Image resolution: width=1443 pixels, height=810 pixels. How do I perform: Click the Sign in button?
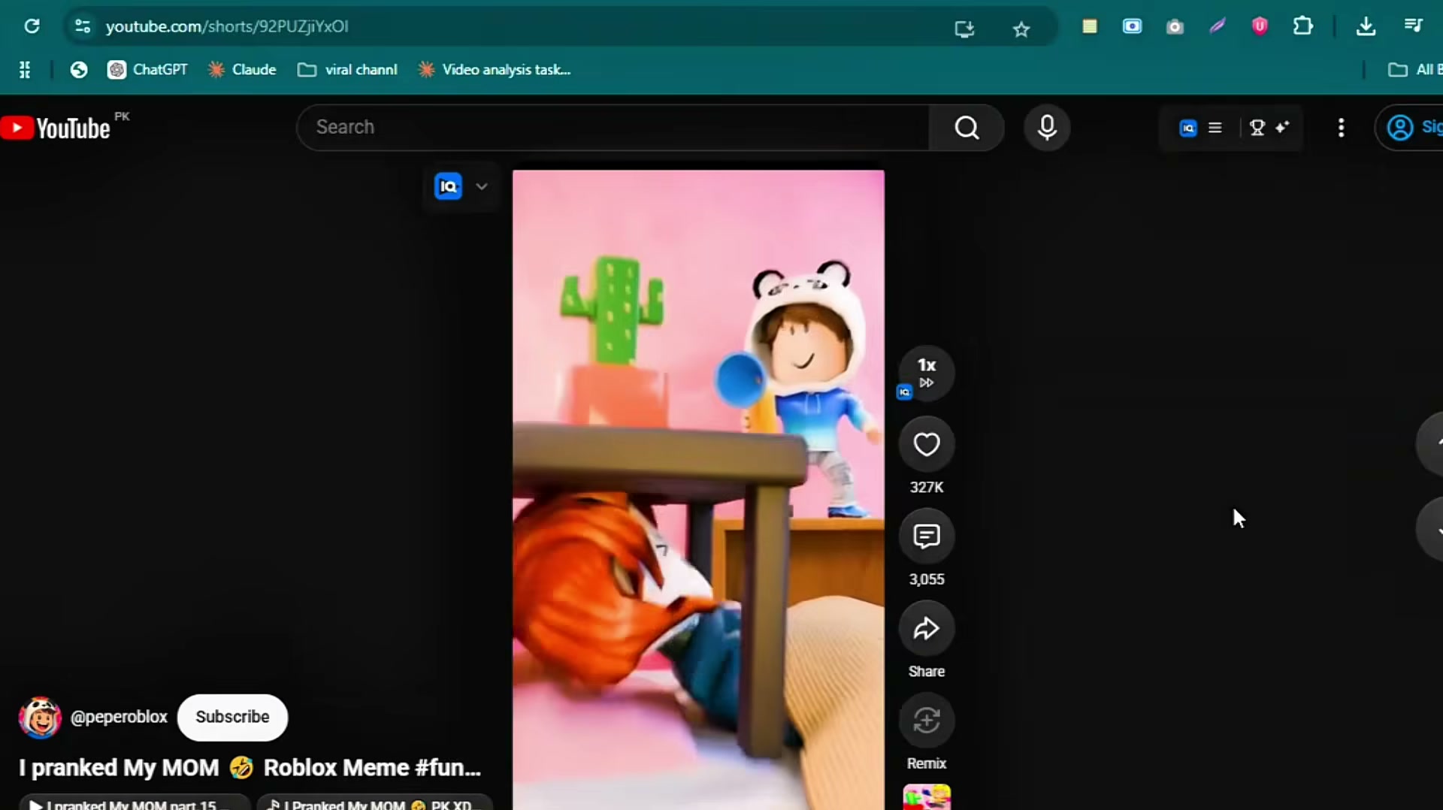1410,128
